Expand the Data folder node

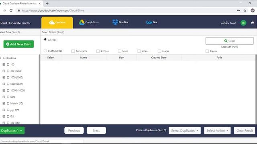pyautogui.click(x=4, y=97)
